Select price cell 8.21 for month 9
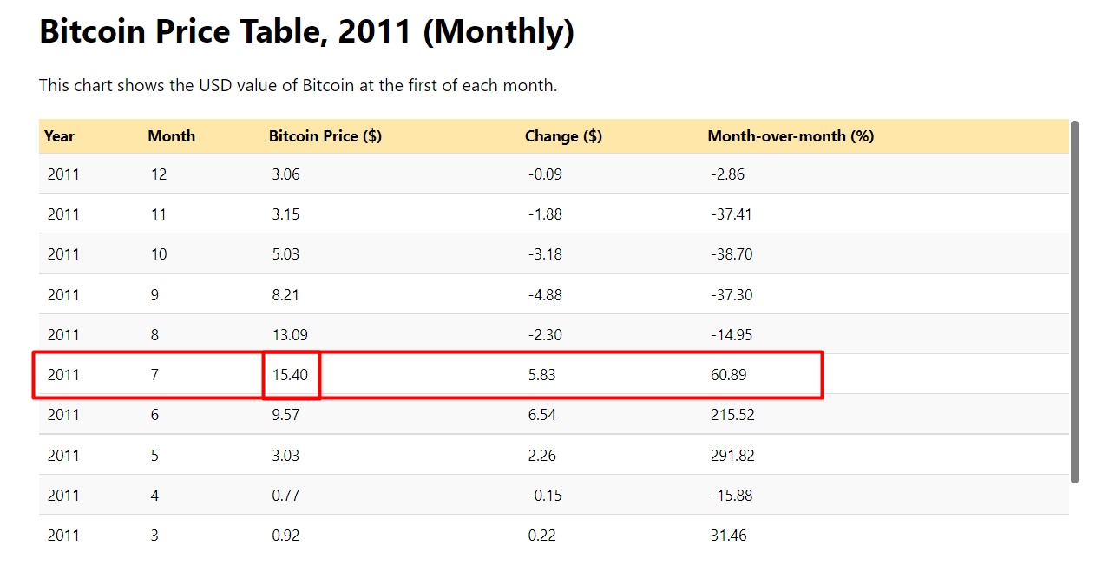The height and width of the screenshot is (572, 1109). tap(285, 295)
